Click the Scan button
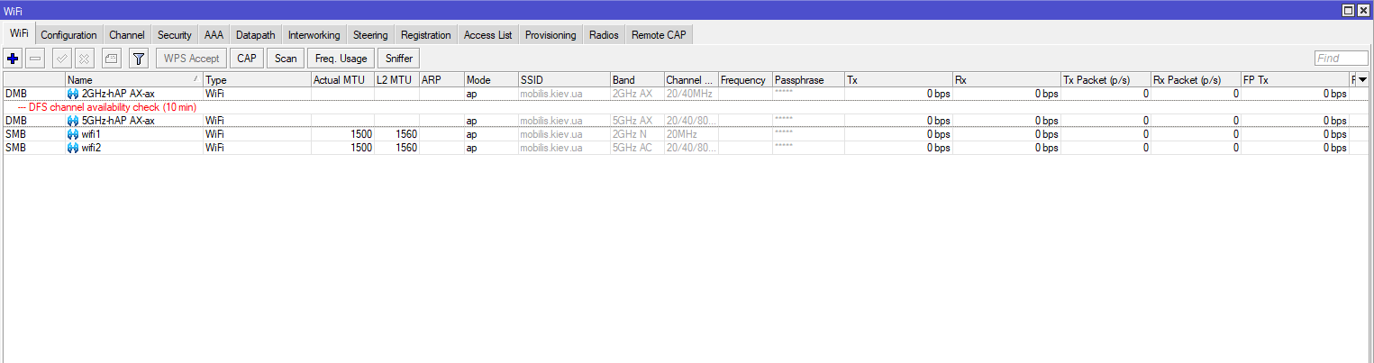The image size is (1374, 363). 286,59
